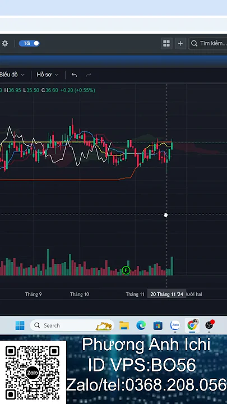Click the H36.95 high price value
The image size is (227, 404).
(12, 90)
